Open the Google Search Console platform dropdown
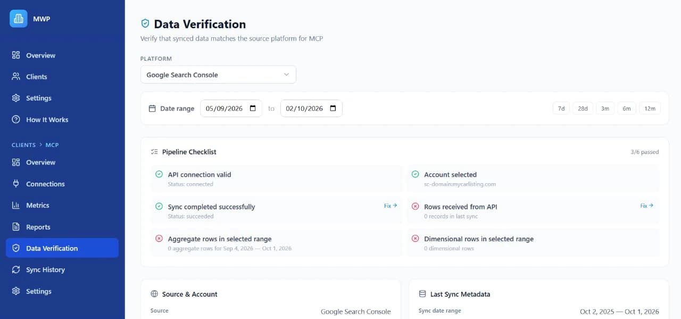This screenshot has height=319, width=681. coord(218,75)
